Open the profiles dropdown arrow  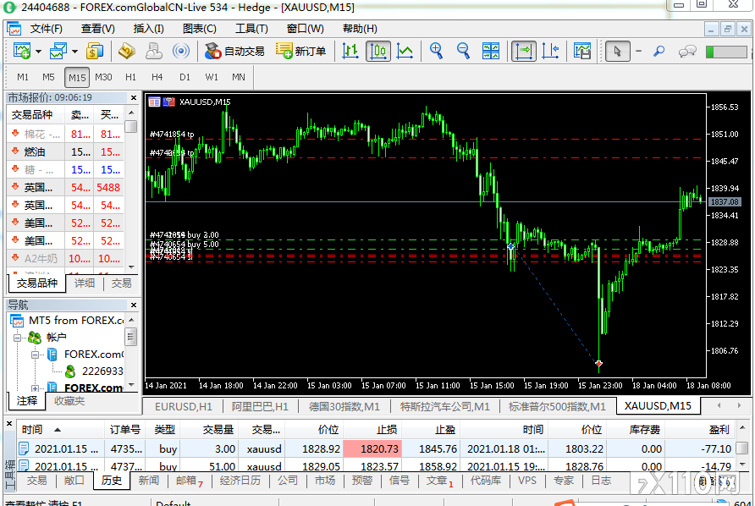pyautogui.click(x=74, y=52)
